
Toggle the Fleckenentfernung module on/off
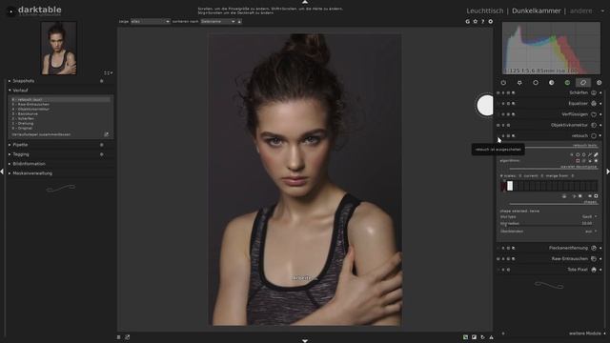click(x=498, y=248)
